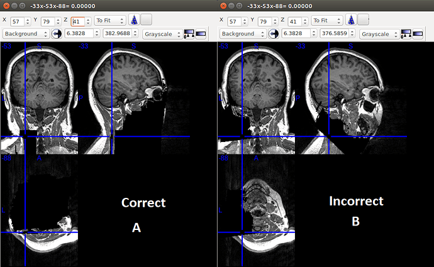Click the sagittal brain view in right window
The image size is (434, 267).
[x=351, y=98]
